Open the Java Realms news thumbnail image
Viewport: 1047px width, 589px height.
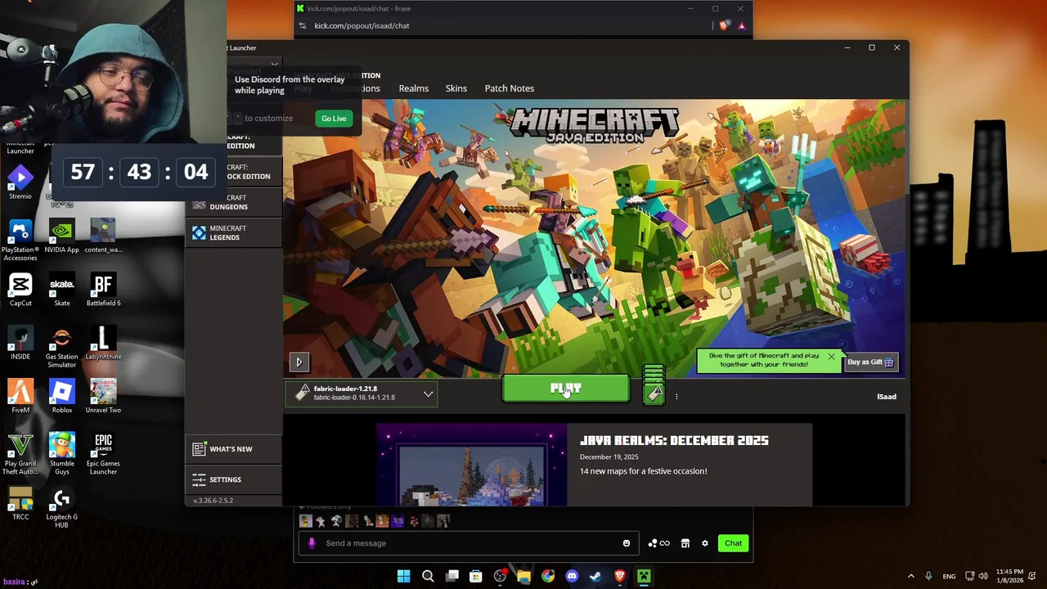pyautogui.click(x=472, y=465)
